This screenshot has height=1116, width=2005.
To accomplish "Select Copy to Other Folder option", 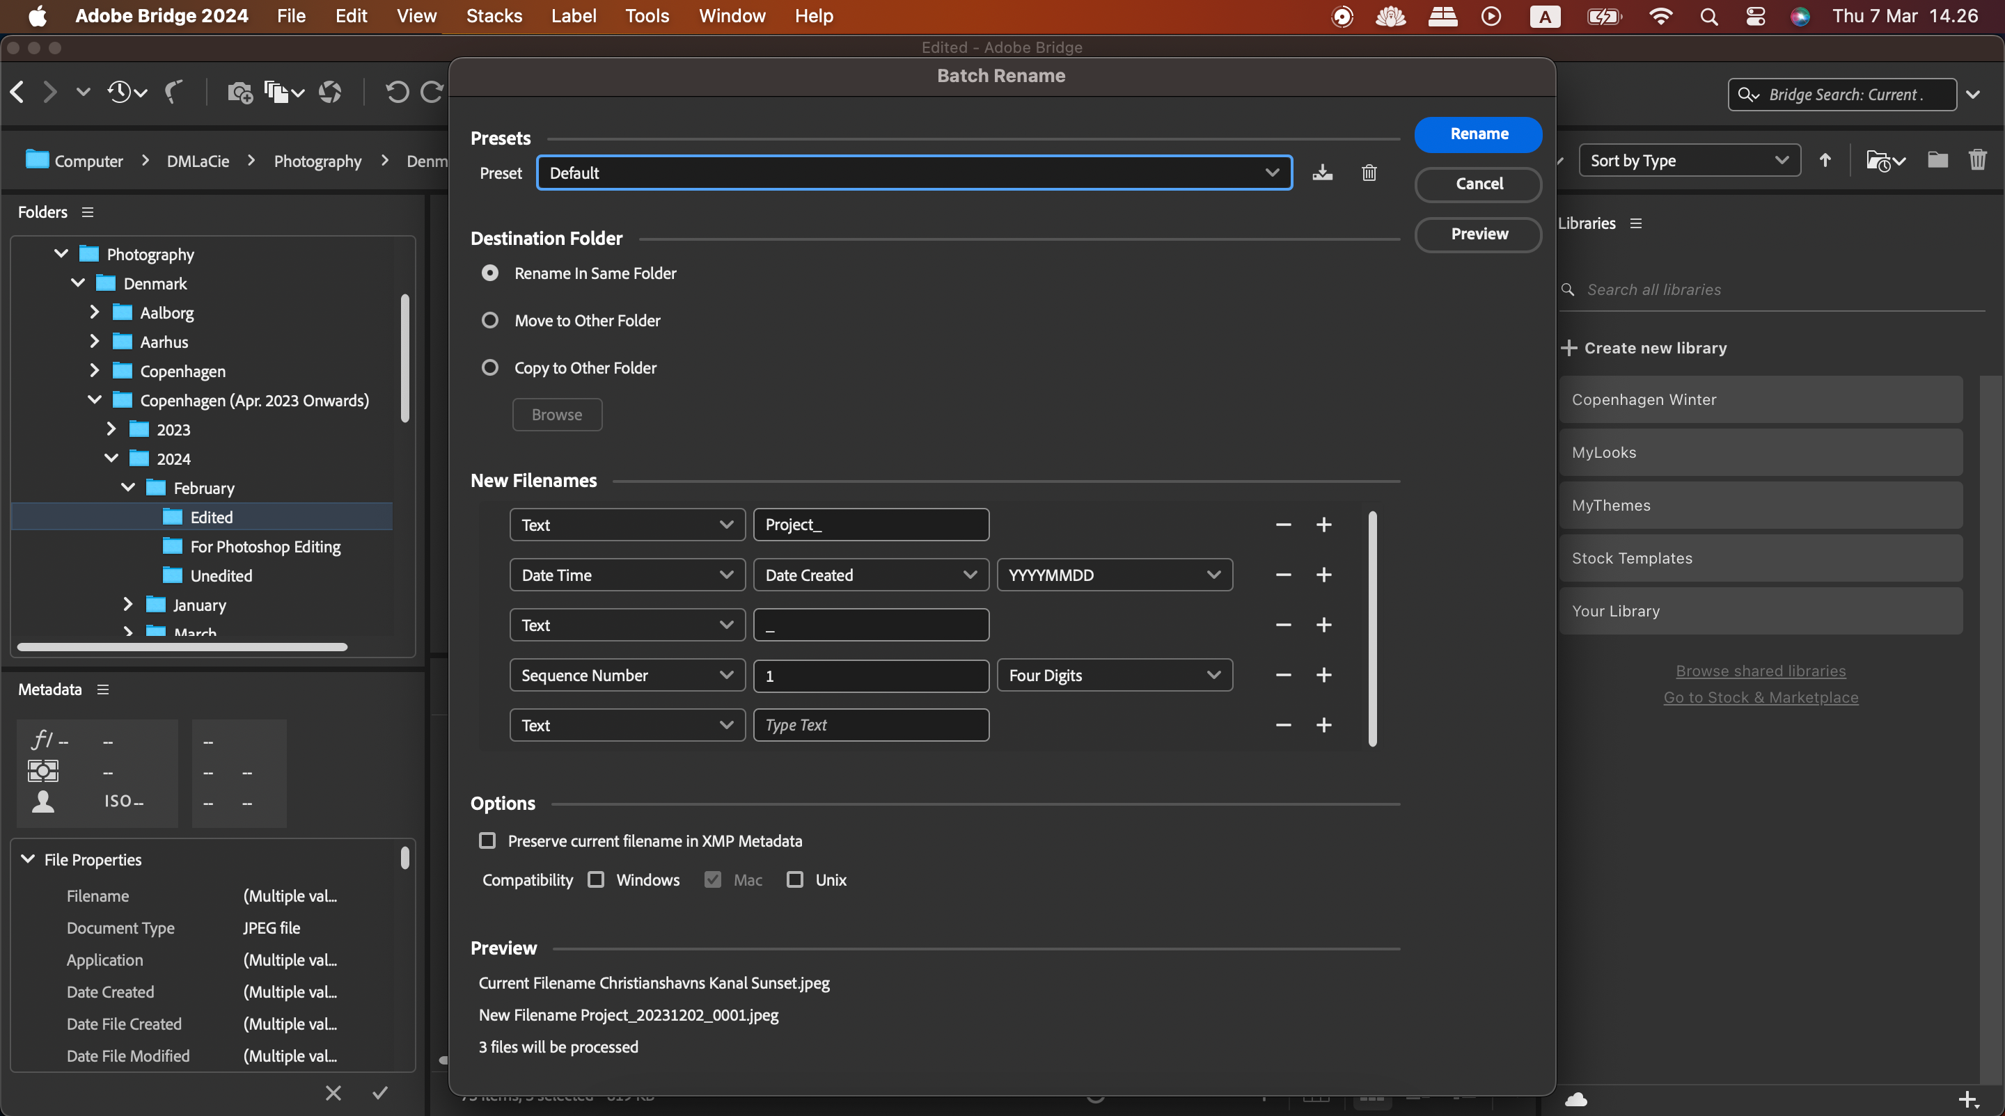I will (490, 368).
